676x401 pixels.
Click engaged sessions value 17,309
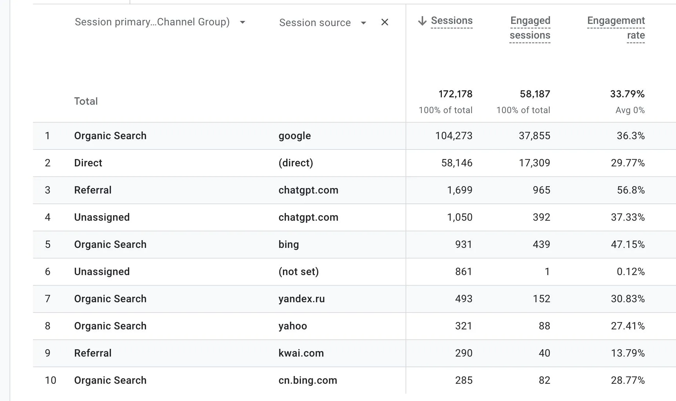pyautogui.click(x=534, y=163)
